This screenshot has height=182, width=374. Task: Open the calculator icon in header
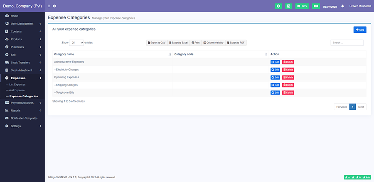(x=289, y=6)
